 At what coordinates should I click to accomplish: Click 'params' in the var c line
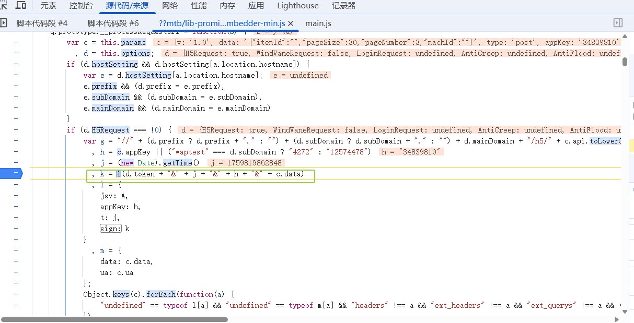tap(134, 42)
